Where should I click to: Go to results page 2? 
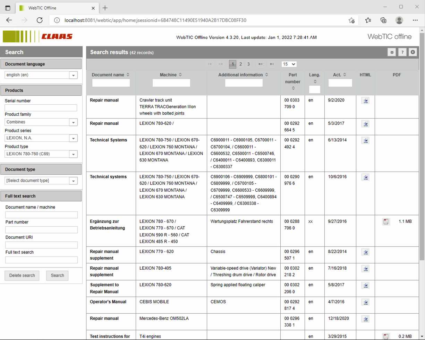(240, 64)
